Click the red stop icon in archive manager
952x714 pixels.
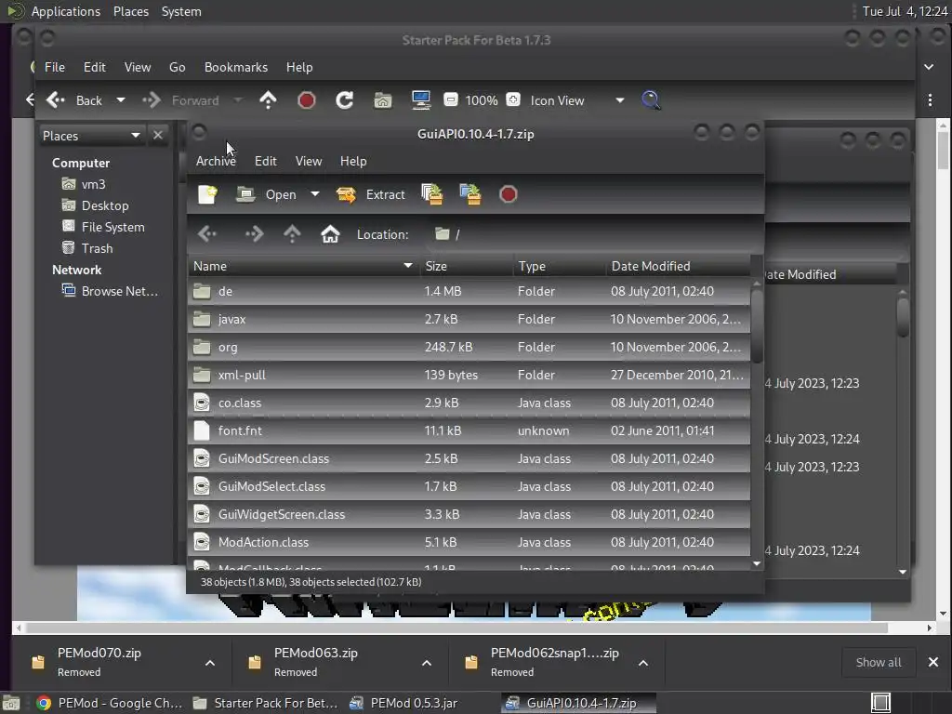(x=509, y=194)
